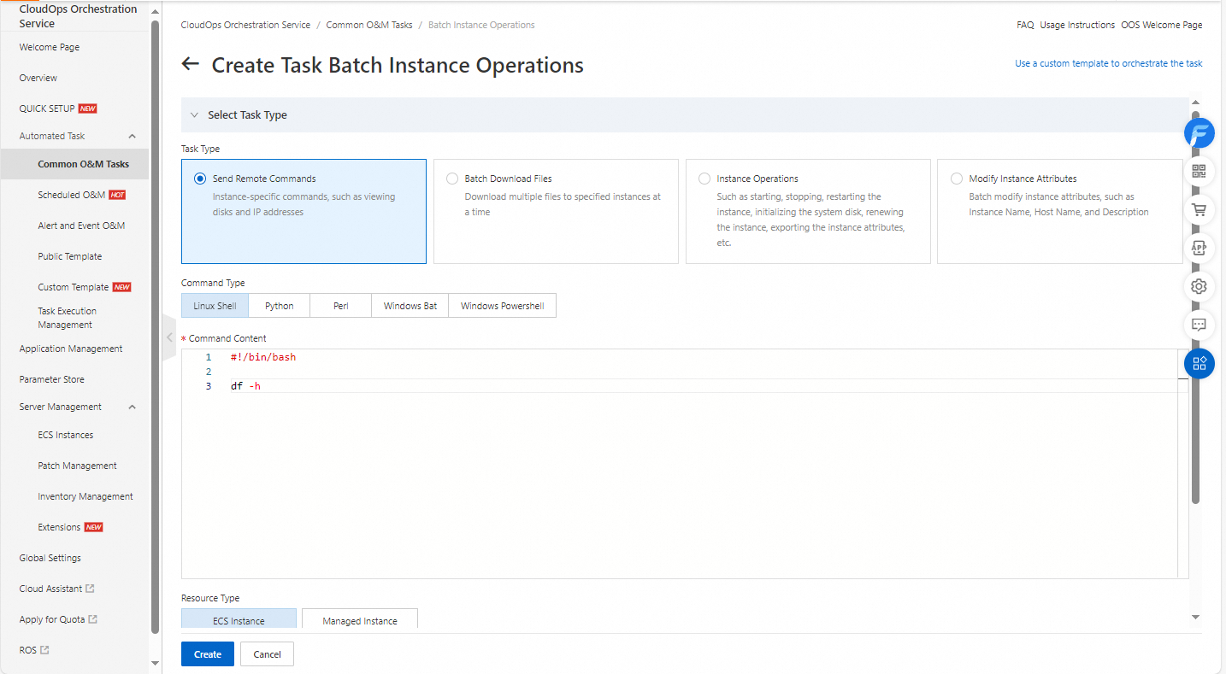Open Parameter Store in the sidebar
This screenshot has width=1226, height=674.
click(52, 379)
